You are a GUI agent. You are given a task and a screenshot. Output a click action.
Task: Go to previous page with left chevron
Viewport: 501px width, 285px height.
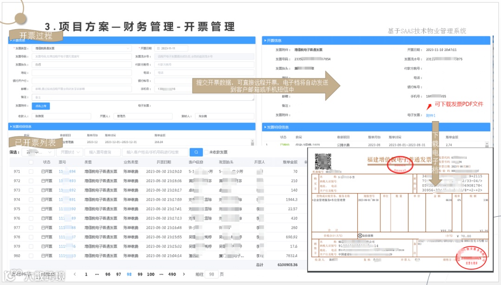point(75,274)
